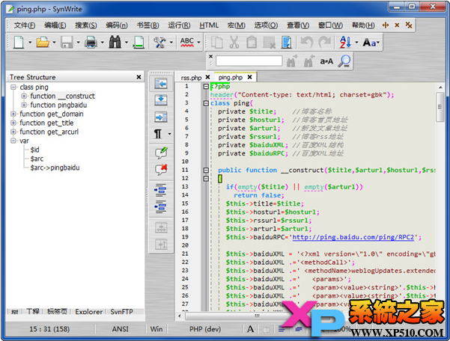Select $arc->pingbaidu in the tree
Viewport: 450px width, 341px height.
tap(55, 168)
